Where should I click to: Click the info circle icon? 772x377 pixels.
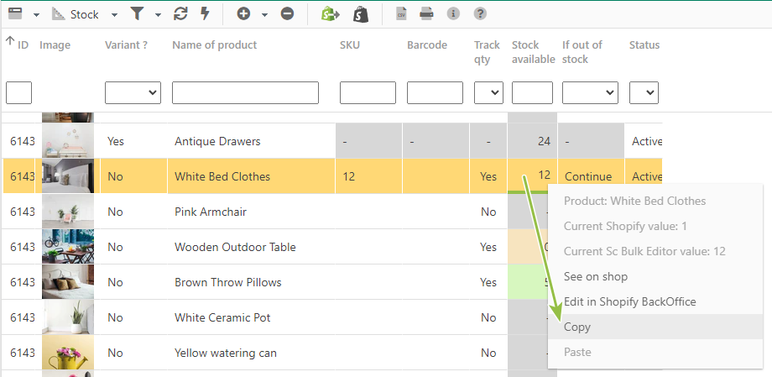453,13
